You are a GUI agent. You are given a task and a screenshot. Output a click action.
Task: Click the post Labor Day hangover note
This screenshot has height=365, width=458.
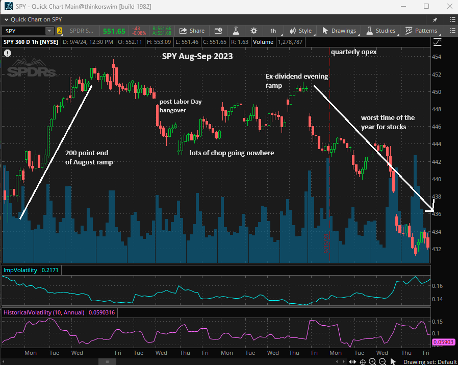click(181, 106)
